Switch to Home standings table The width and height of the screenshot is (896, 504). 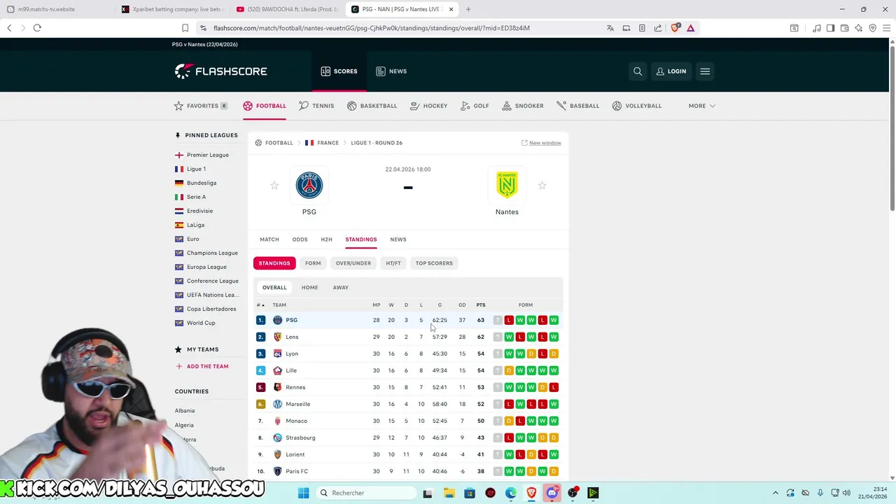(x=309, y=288)
